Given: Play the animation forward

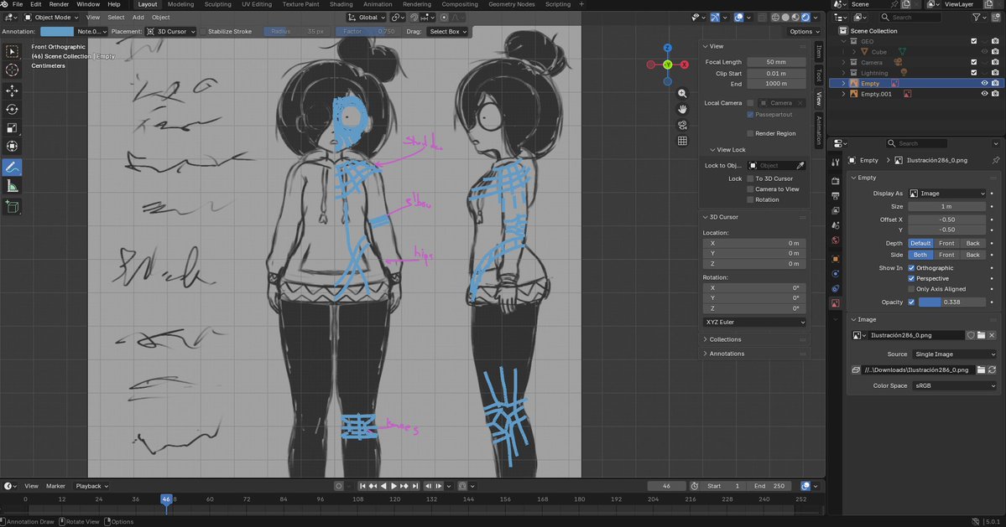Looking at the screenshot, I should point(394,486).
